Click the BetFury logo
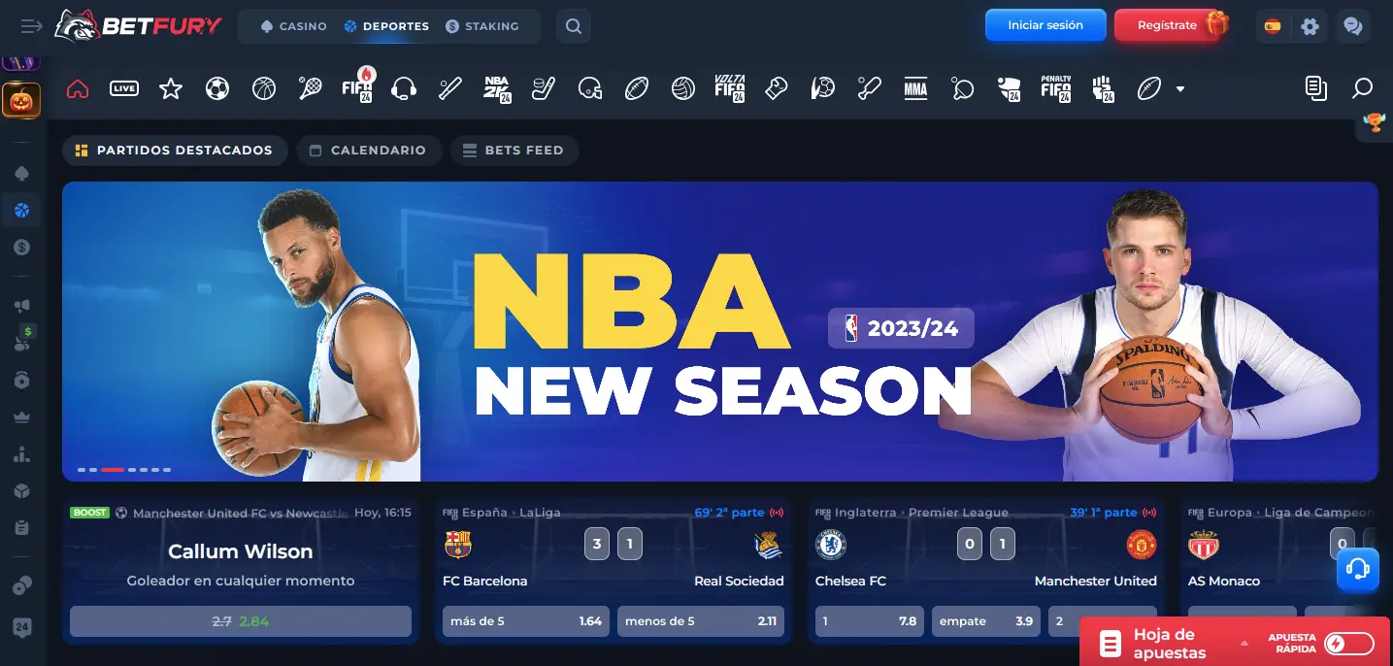Screen dimensions: 1393x666 pos(138,26)
